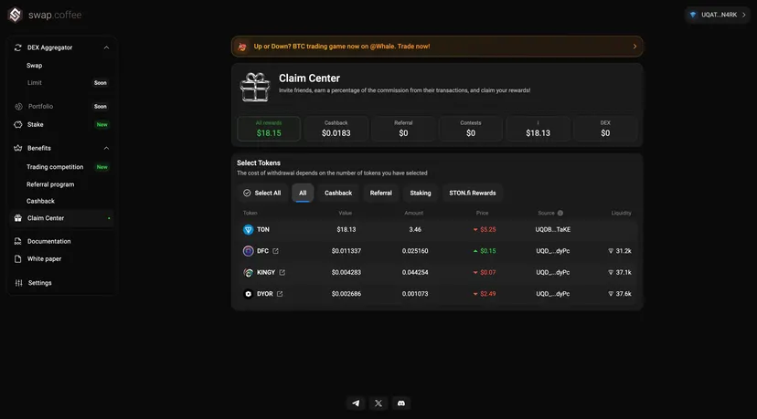Click KINGY amount 0.044254
Screen dimensions: 757x419
[415, 272]
